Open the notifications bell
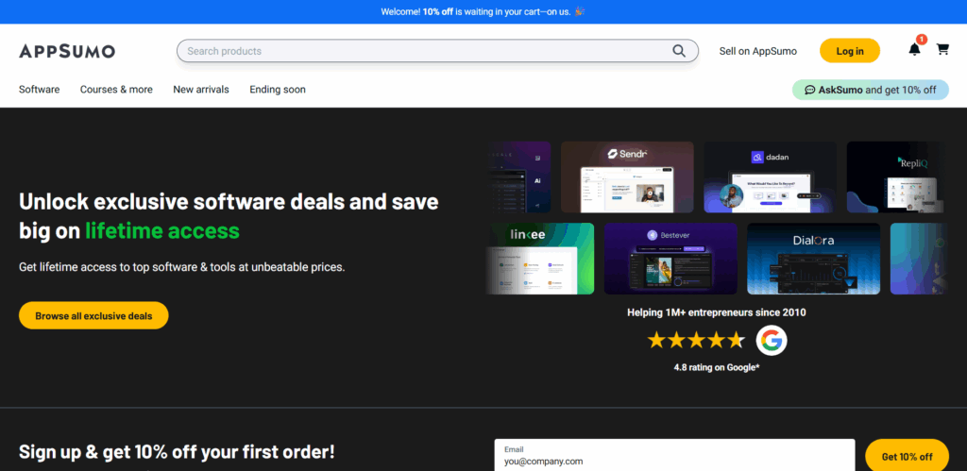Screen dimensions: 967x471 (914, 50)
